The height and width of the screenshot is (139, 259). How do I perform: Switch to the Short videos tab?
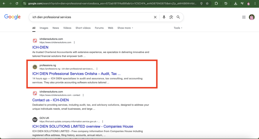coord(83,28)
